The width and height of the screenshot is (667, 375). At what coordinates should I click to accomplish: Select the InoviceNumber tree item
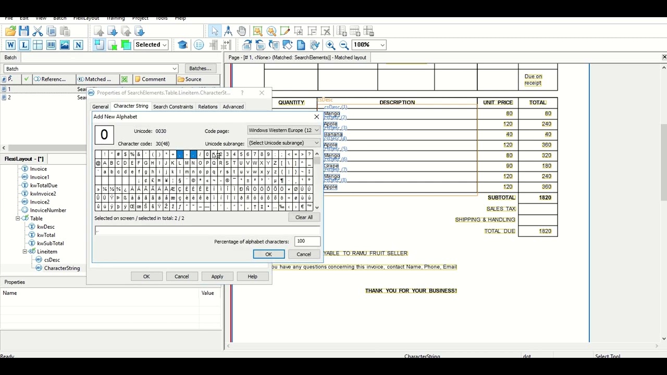click(x=48, y=210)
